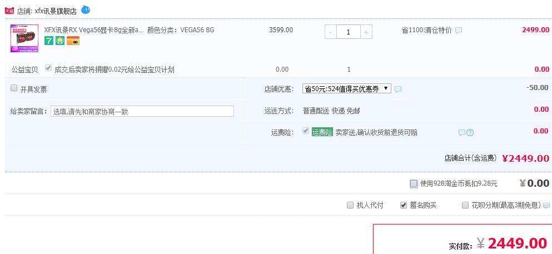The width and height of the screenshot is (552, 254).
Task: Click the green 运费险 label badge
Action: pyautogui.click(x=322, y=132)
